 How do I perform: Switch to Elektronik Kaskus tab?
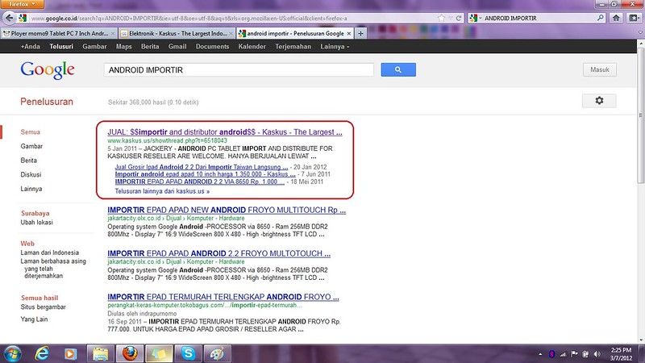click(x=177, y=33)
